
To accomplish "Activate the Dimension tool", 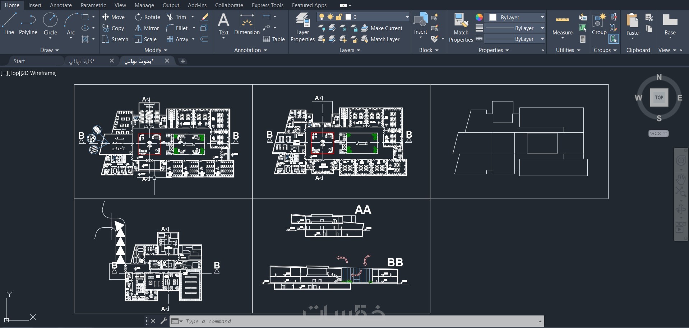I will pos(247,24).
